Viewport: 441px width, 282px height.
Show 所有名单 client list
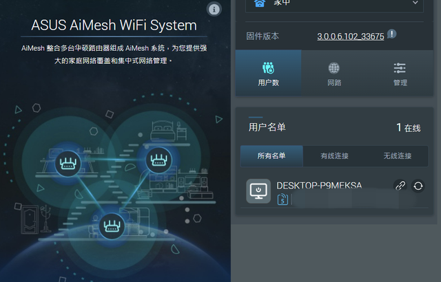(271, 156)
